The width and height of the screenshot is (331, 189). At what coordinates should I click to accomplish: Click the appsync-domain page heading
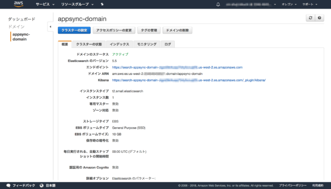82,19
